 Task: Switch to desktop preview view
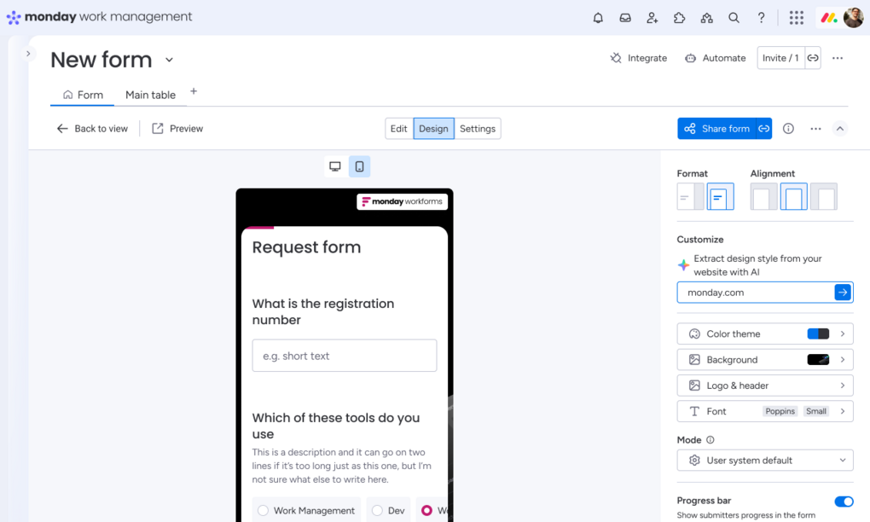(335, 165)
